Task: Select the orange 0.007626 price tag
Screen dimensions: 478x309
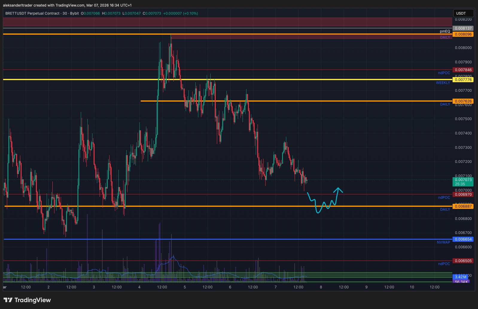Action: (463, 101)
